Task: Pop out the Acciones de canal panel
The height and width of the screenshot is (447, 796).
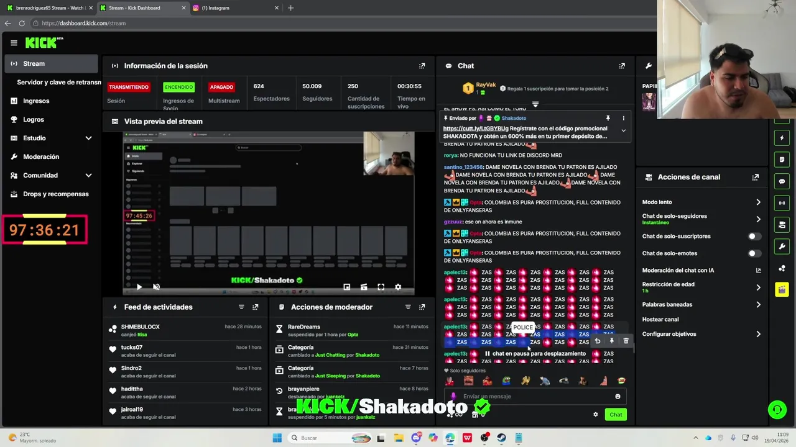Action: click(756, 177)
